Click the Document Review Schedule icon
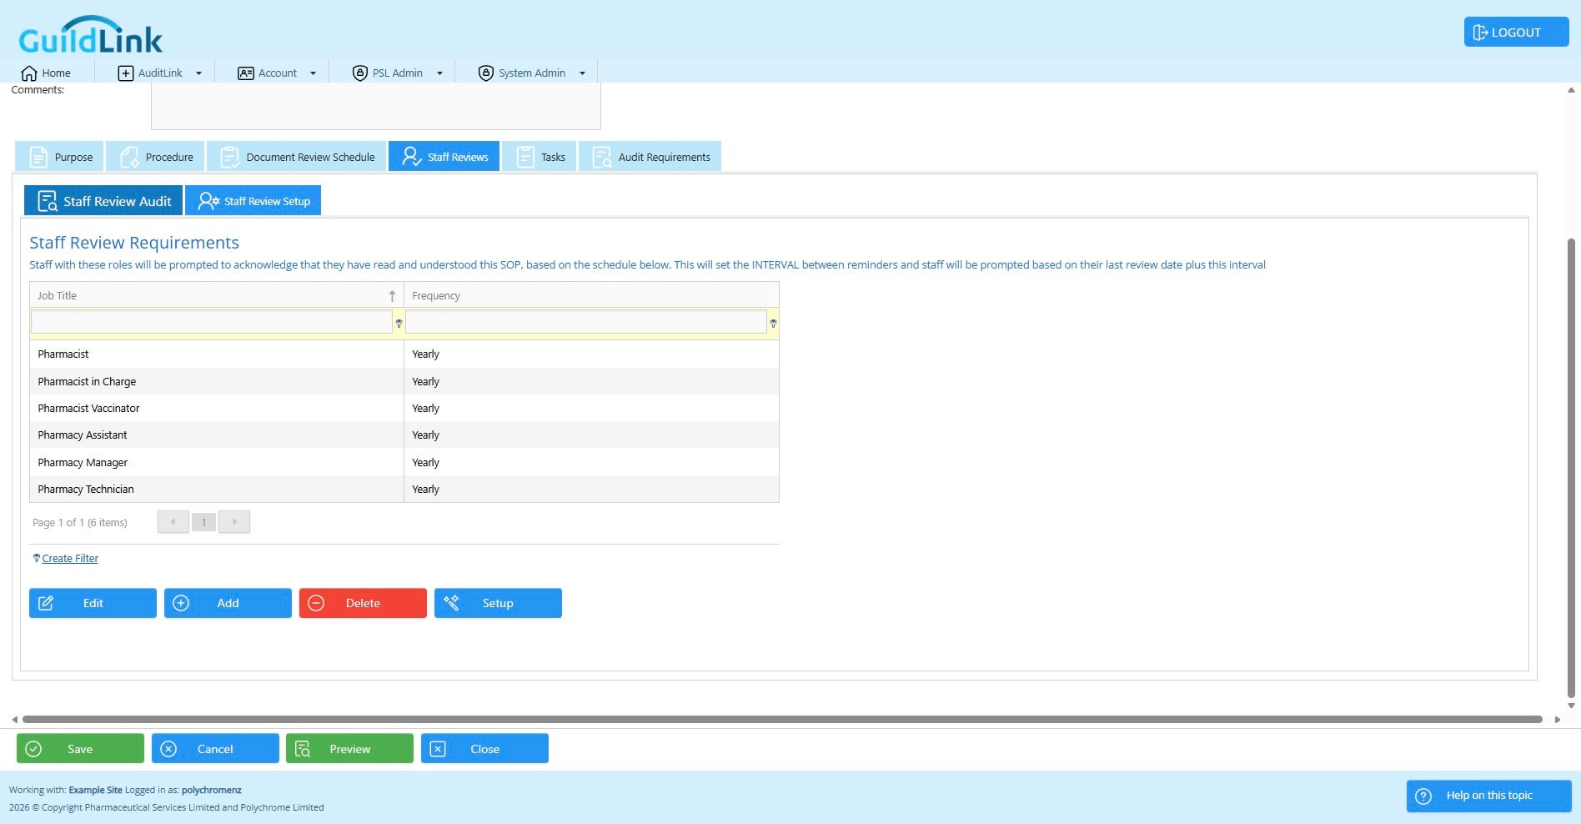This screenshot has width=1581, height=824. click(x=229, y=157)
